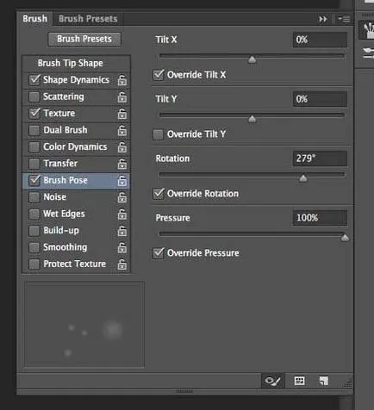Select the Brush tab
This screenshot has height=410, width=374.
point(34,19)
